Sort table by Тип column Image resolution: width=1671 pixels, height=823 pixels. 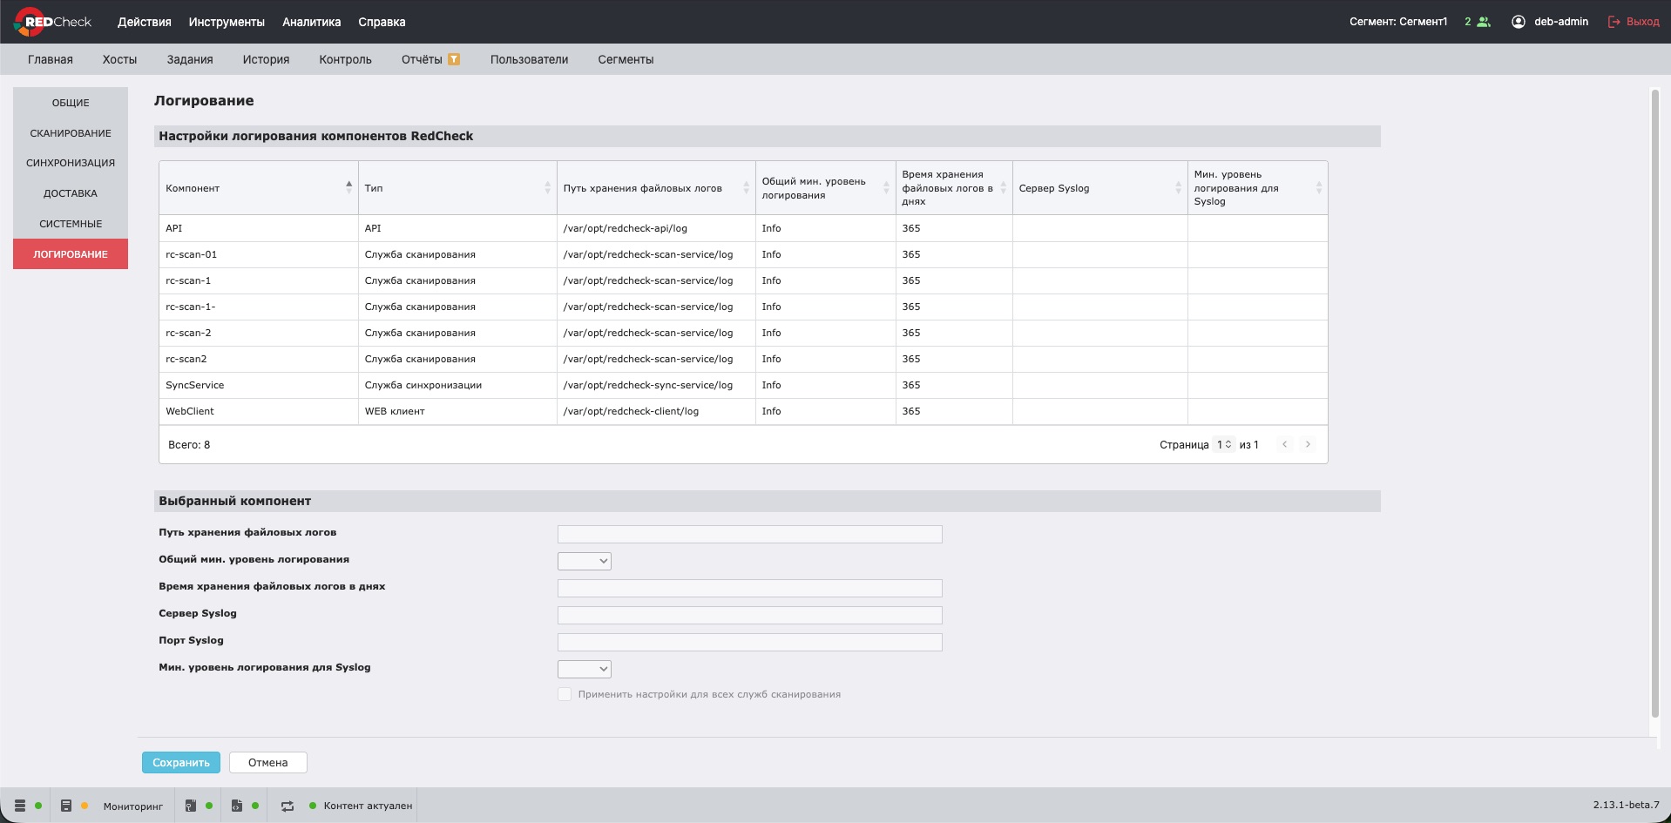(547, 187)
